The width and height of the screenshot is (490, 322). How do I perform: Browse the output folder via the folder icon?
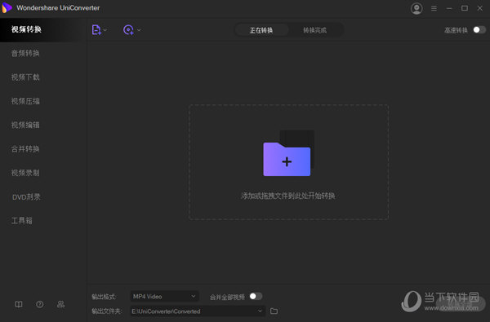[x=274, y=311]
